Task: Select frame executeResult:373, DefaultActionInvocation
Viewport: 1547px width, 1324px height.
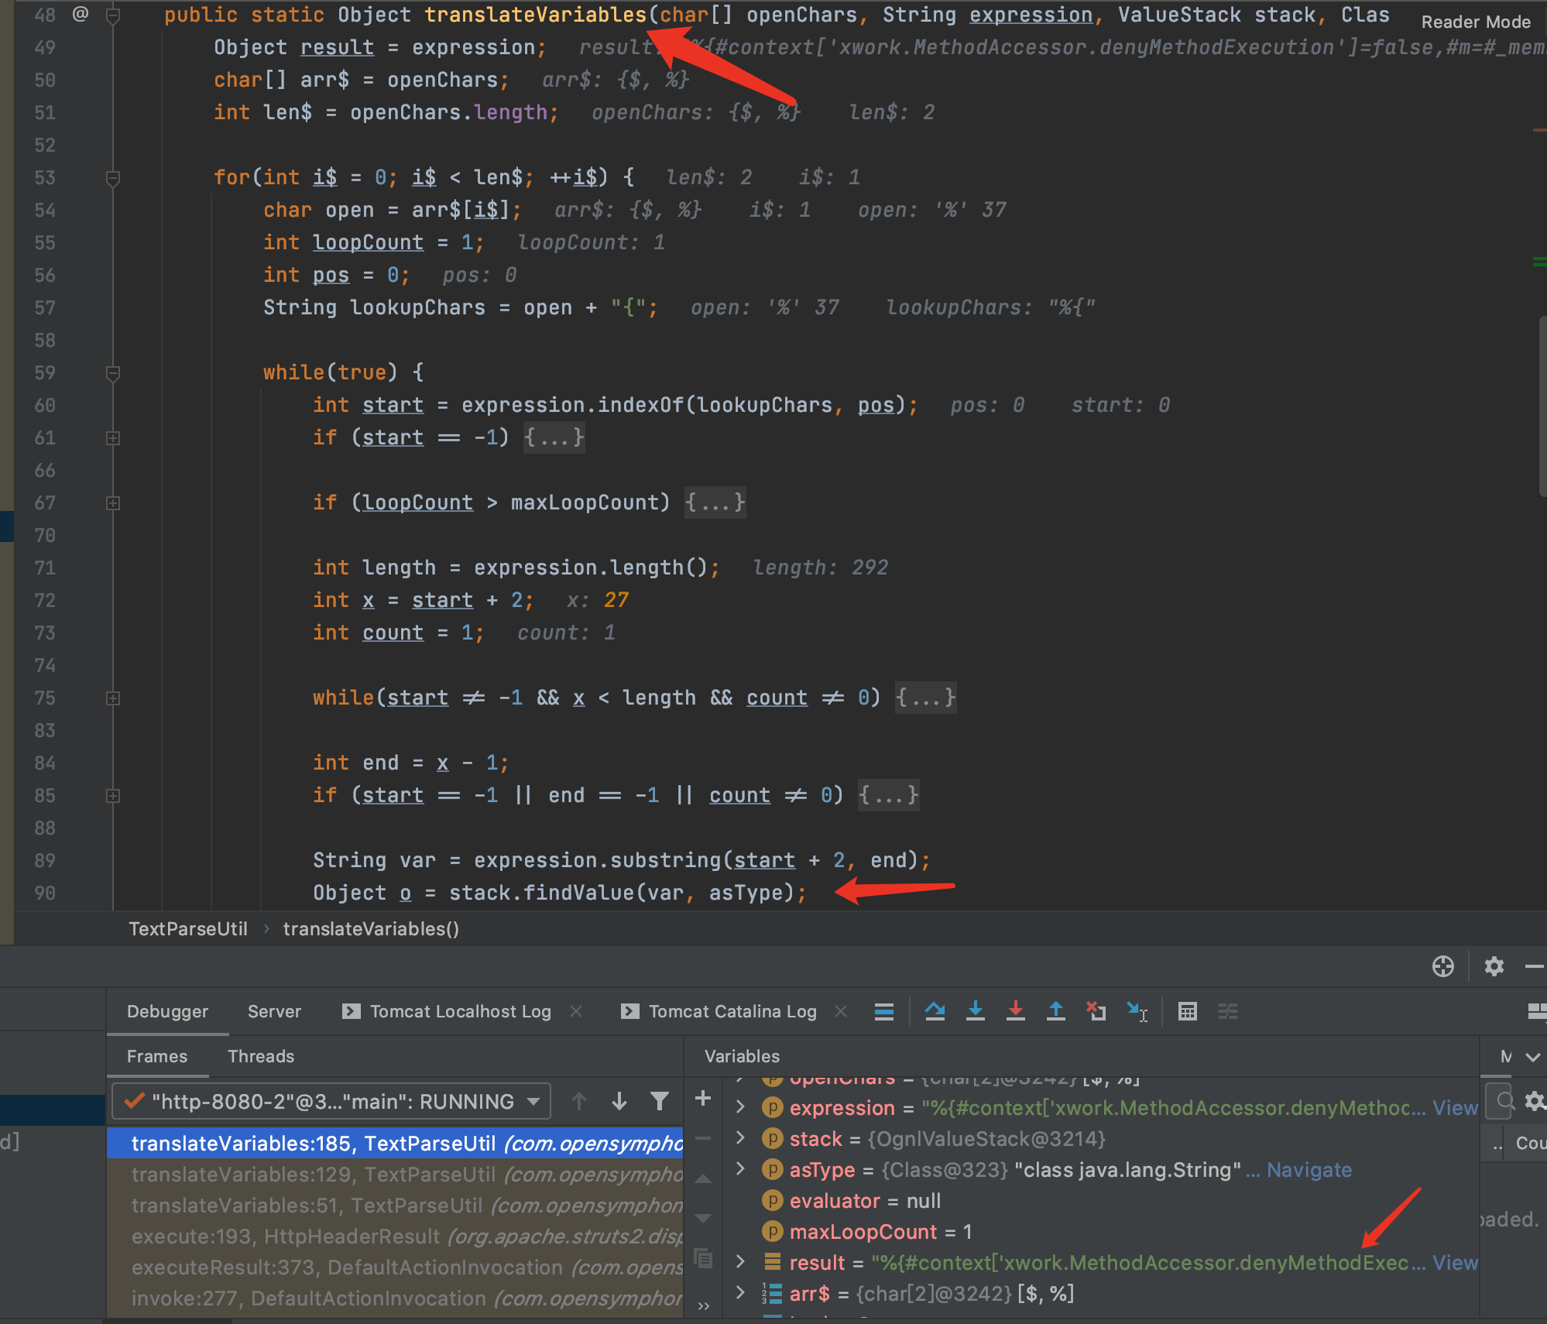Action: 395,1267
